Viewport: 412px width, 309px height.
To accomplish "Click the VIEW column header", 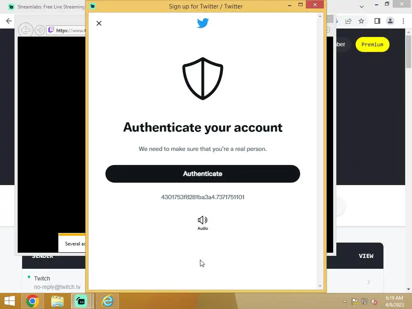I will (x=366, y=256).
